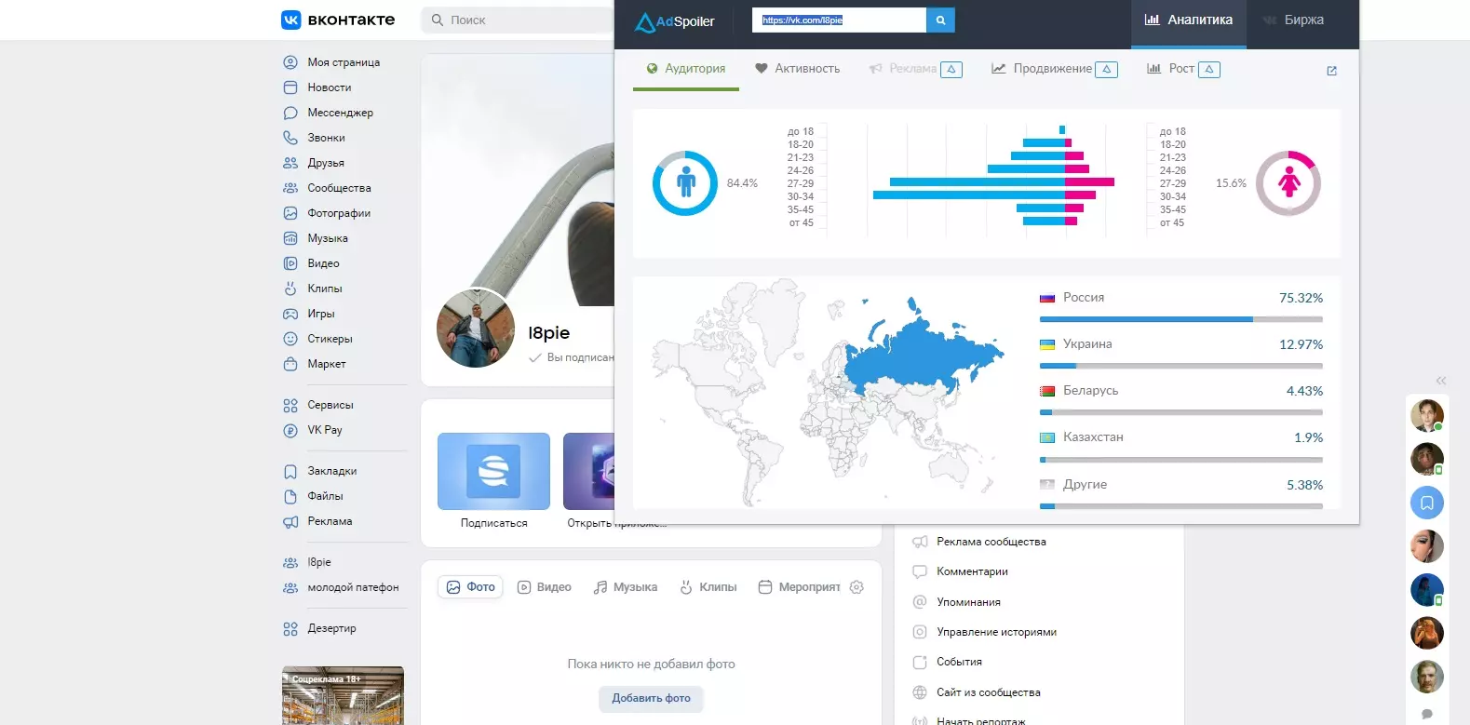This screenshot has height=725, width=1470.
Task: Click the Другие 5.38% value
Action: pyautogui.click(x=1304, y=485)
